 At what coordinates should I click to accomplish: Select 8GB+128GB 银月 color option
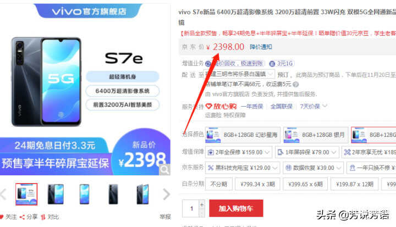pyautogui.click(x=316, y=135)
